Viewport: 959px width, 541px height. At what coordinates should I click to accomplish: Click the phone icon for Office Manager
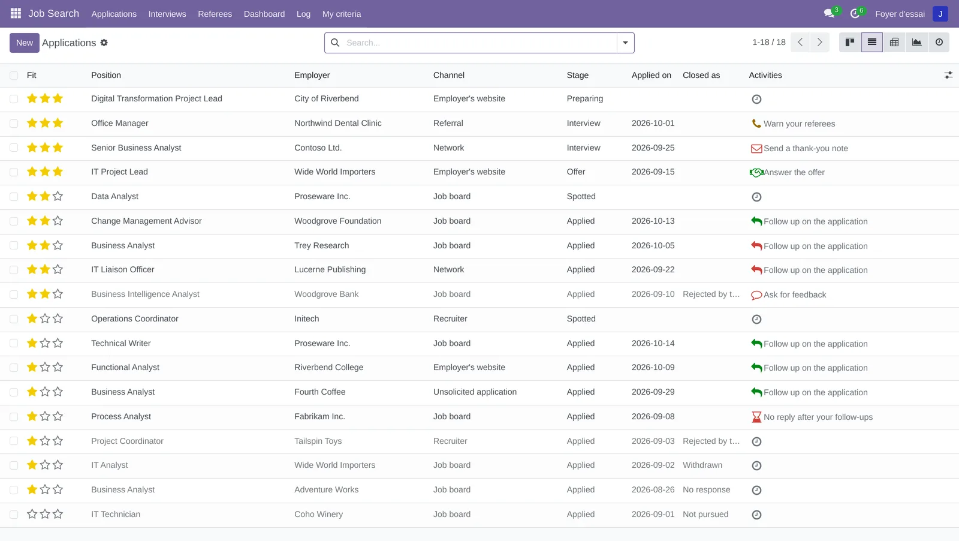[756, 124]
